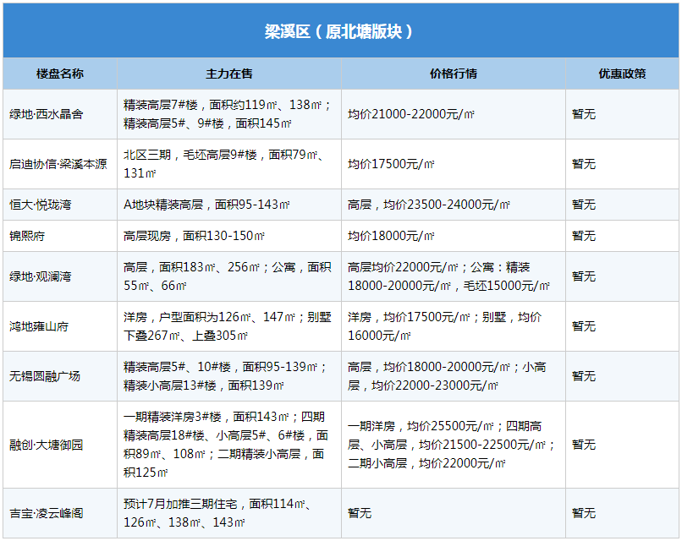Screen dimensions: 682x541
Task: Click the 价格行情 column header
Action: pyautogui.click(x=454, y=74)
